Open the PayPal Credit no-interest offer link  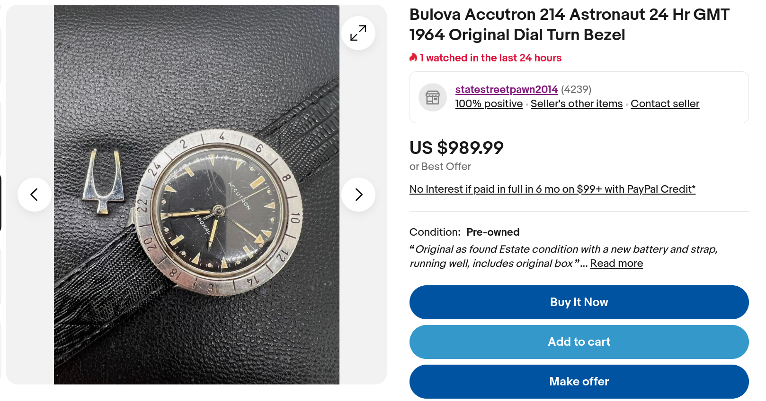552,189
